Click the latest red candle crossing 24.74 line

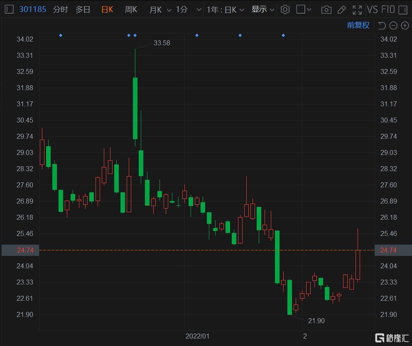coord(358,265)
